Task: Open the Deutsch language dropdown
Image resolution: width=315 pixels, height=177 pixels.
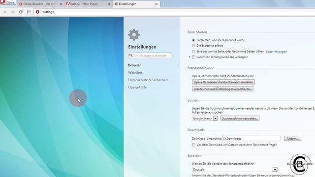Action: (234, 170)
